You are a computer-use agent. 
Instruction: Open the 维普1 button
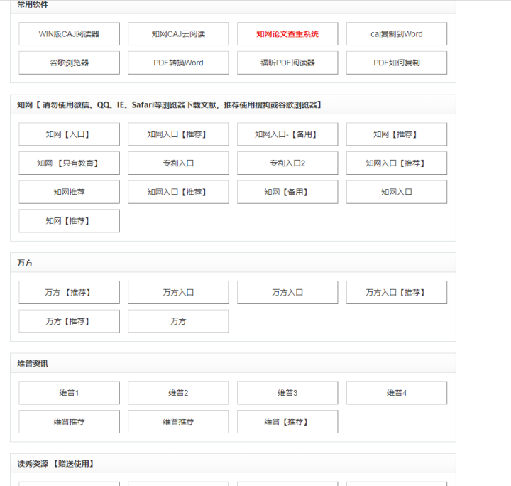tap(69, 393)
